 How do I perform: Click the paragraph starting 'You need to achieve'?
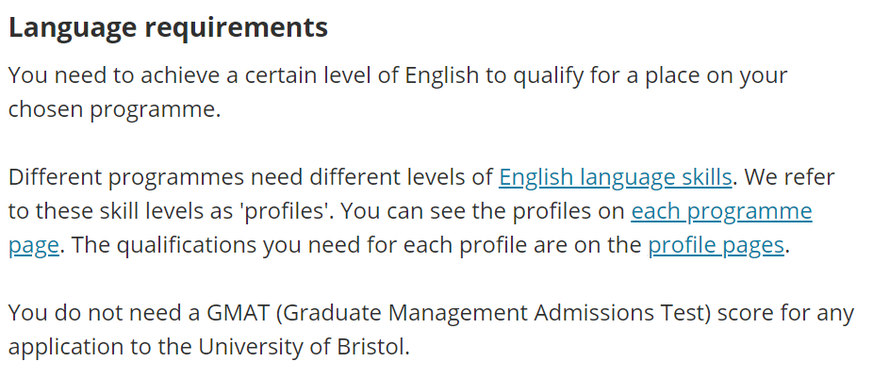click(x=398, y=91)
